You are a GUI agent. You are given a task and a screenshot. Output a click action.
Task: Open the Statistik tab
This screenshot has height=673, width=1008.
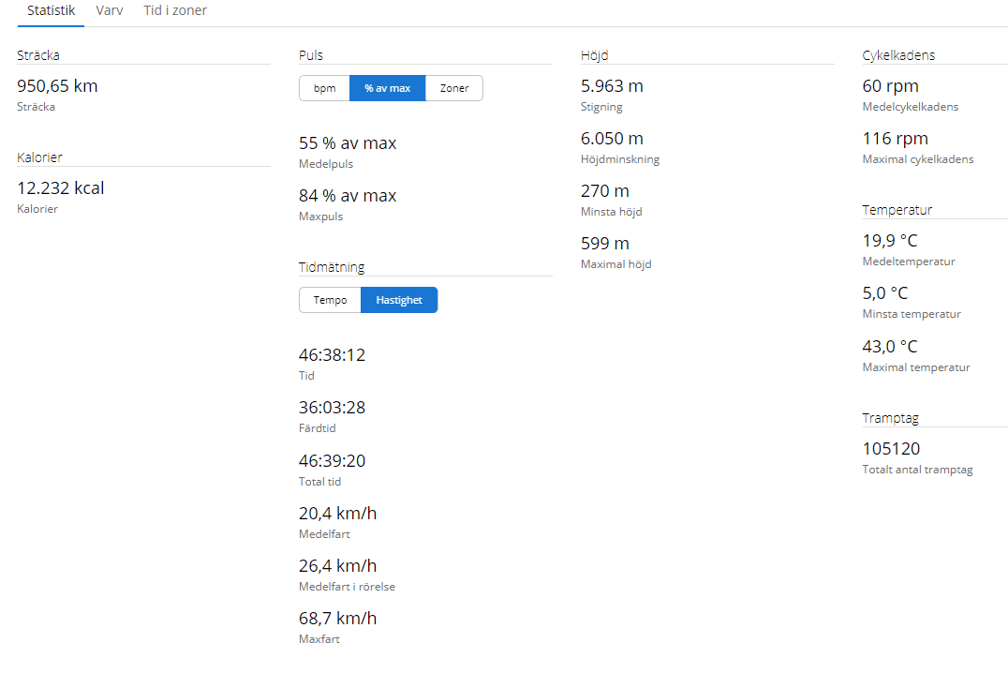click(51, 11)
